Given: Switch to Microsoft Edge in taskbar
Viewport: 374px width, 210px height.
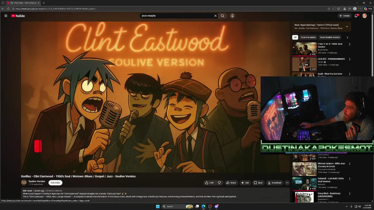Looking at the screenshot, I should point(203,206).
